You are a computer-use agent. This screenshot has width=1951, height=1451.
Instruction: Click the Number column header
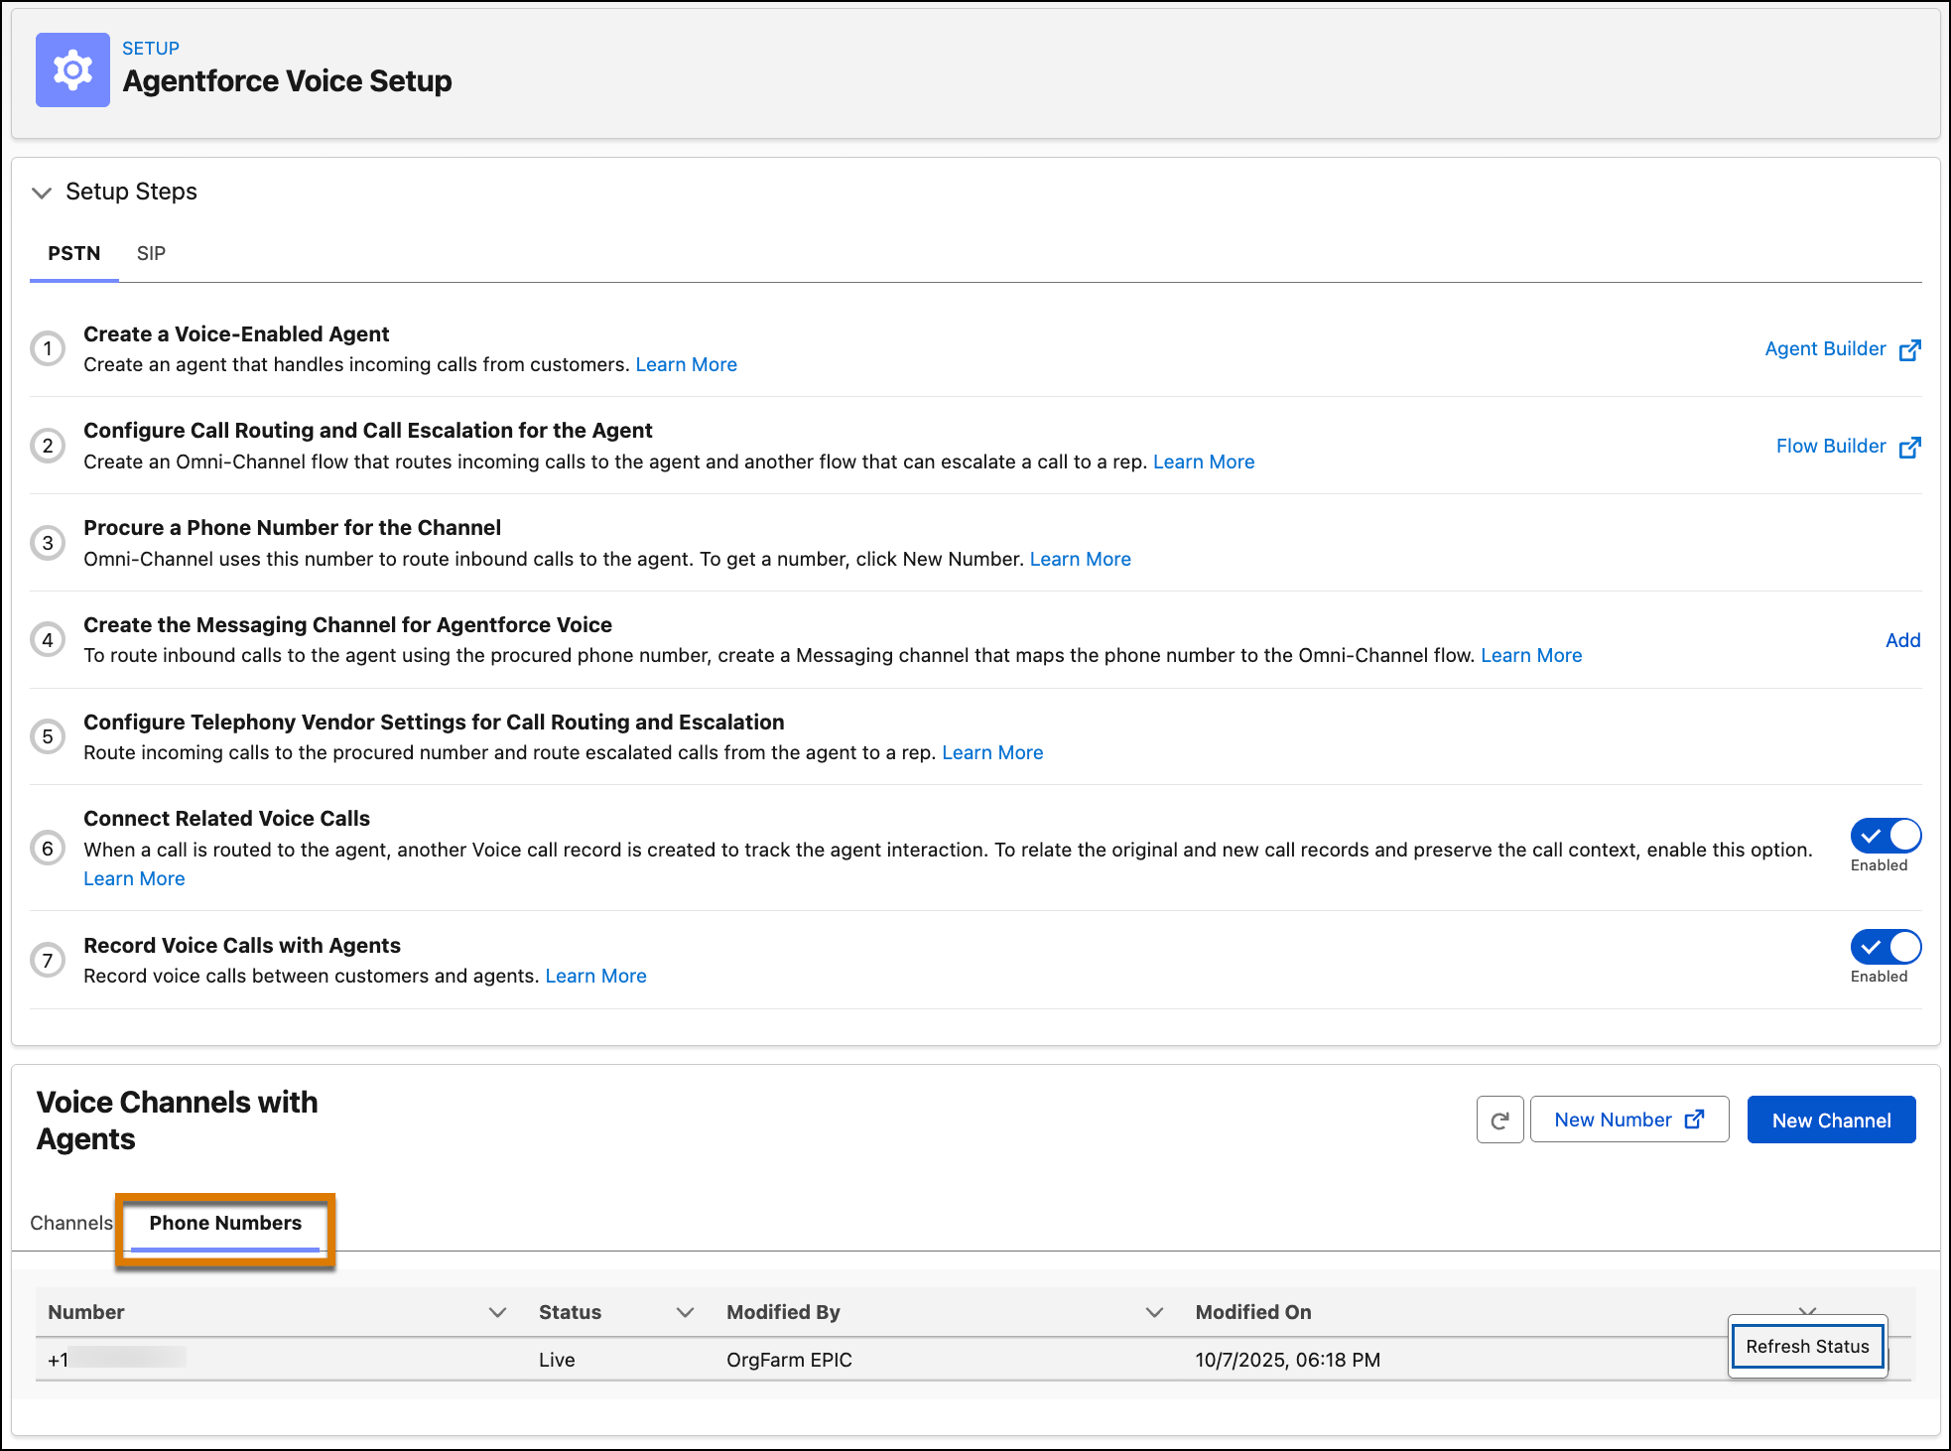[x=86, y=1312]
